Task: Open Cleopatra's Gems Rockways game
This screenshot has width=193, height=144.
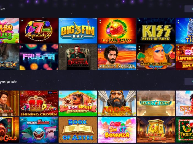Action: tap(156, 57)
